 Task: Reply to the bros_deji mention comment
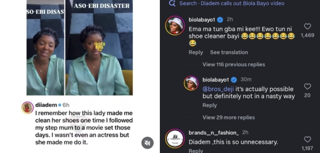click(x=209, y=105)
